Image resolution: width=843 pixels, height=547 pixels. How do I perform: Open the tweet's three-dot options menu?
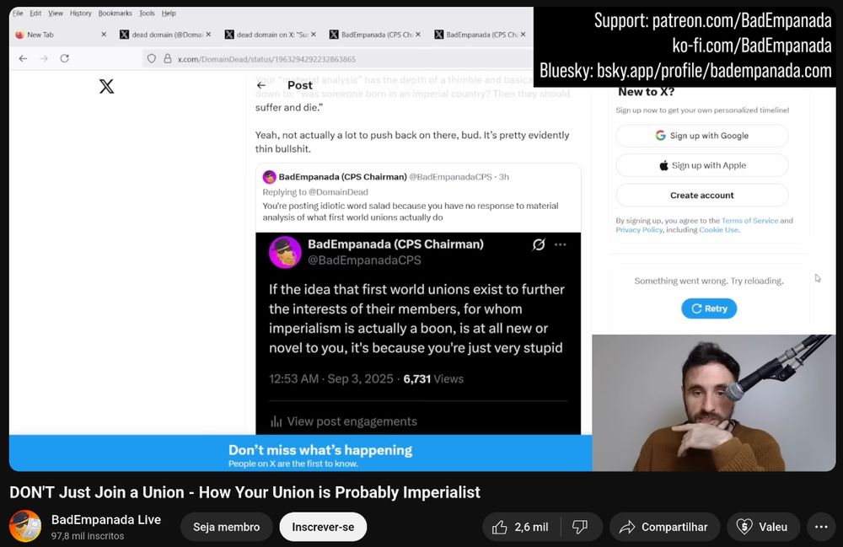pyautogui.click(x=561, y=243)
